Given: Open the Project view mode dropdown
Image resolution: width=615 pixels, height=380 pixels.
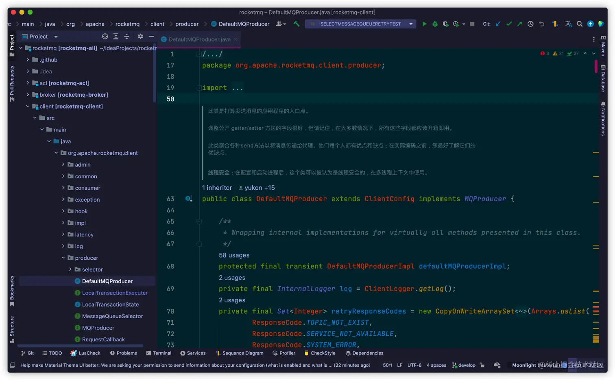Looking at the screenshot, I should coord(56,37).
